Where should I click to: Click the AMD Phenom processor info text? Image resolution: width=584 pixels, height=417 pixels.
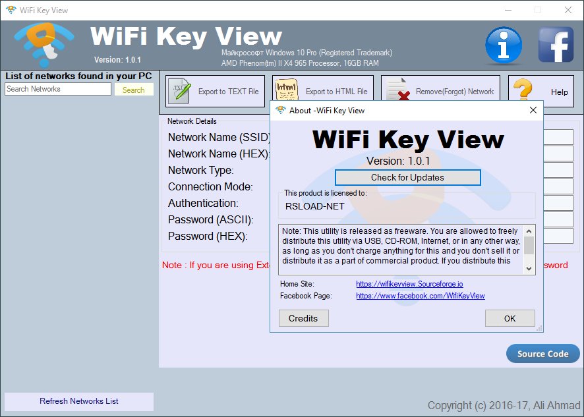pos(300,63)
